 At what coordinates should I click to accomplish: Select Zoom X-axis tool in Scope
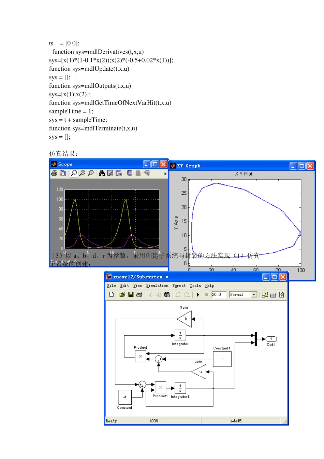(x=82, y=173)
